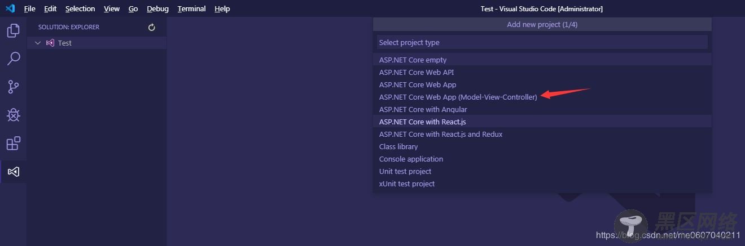Pick the plain ASP.NET Core Web App

(x=542, y=84)
